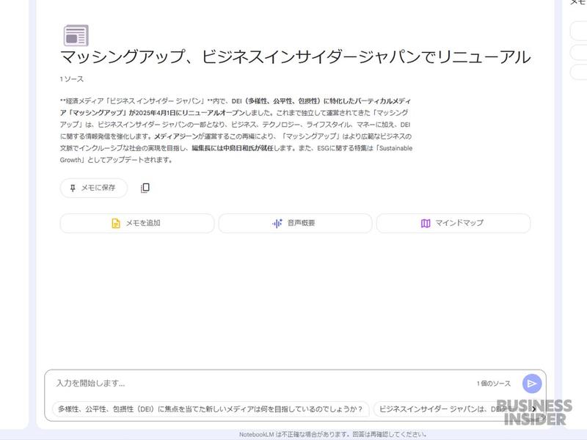Save the summary with メモに保存 button
Screen dimensions: 587x440
point(94,188)
